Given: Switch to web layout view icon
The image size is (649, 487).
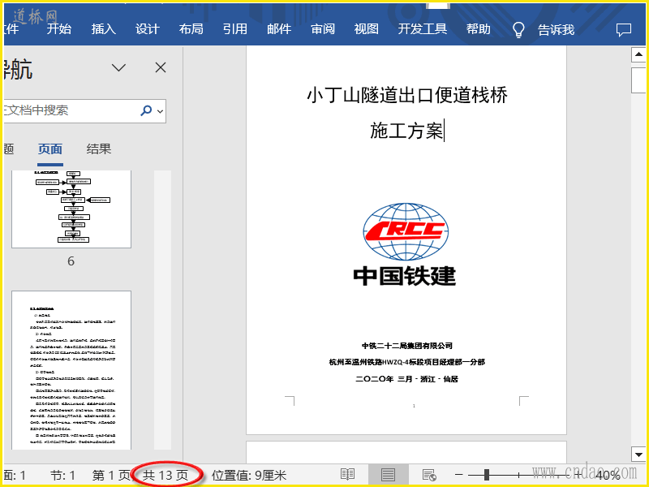Looking at the screenshot, I should click(429, 475).
